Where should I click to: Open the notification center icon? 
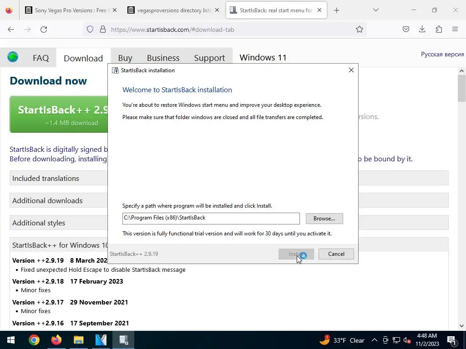[451, 340]
